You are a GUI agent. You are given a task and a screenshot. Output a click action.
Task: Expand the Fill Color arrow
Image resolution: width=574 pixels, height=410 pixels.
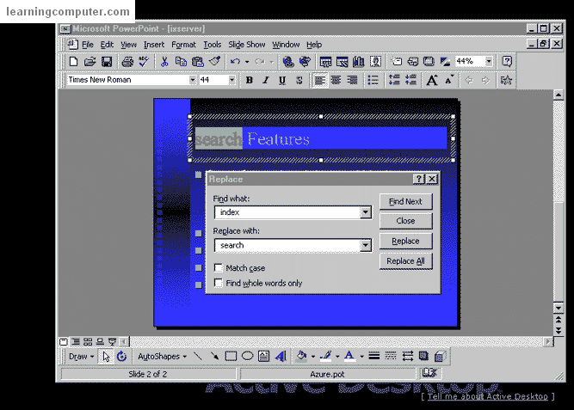click(313, 356)
